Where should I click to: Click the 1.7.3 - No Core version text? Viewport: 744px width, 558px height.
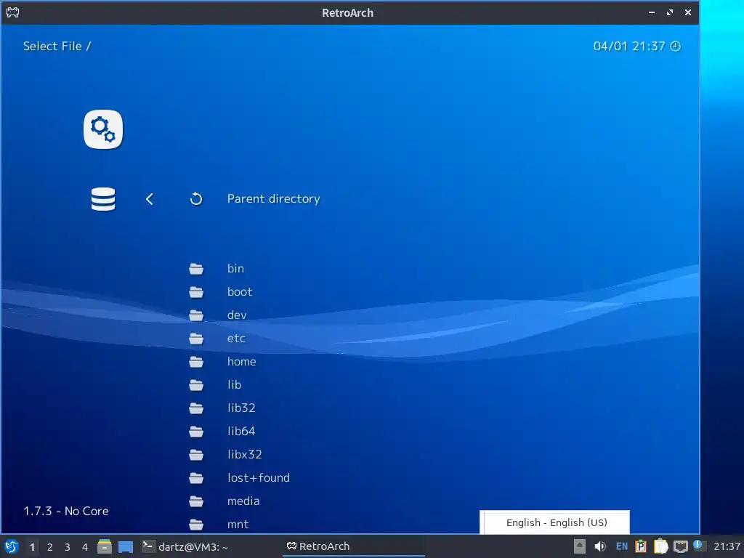66,511
